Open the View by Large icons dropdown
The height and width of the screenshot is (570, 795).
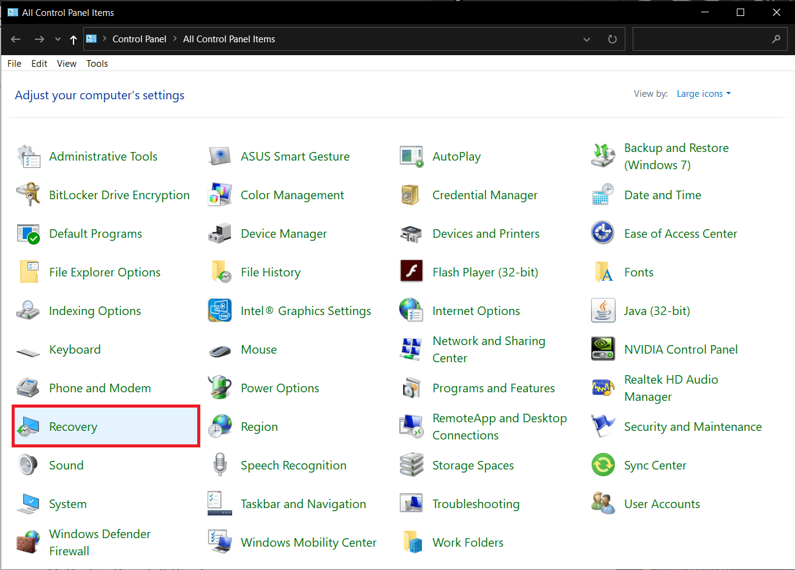tap(703, 93)
